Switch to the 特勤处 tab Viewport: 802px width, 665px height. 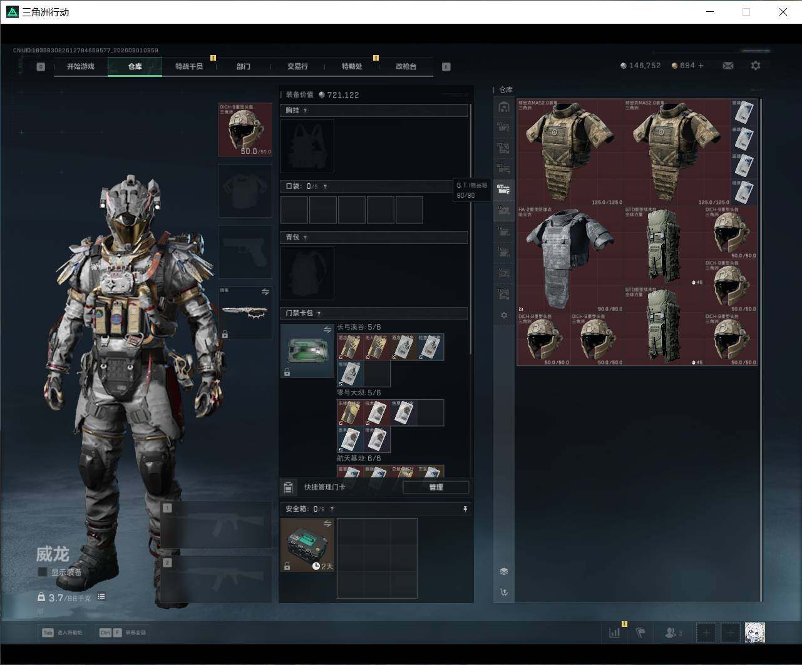[352, 66]
